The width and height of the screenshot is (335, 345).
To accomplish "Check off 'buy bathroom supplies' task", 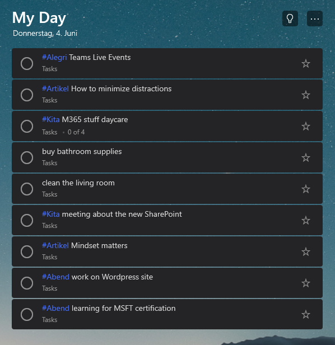I will [x=27, y=158].
